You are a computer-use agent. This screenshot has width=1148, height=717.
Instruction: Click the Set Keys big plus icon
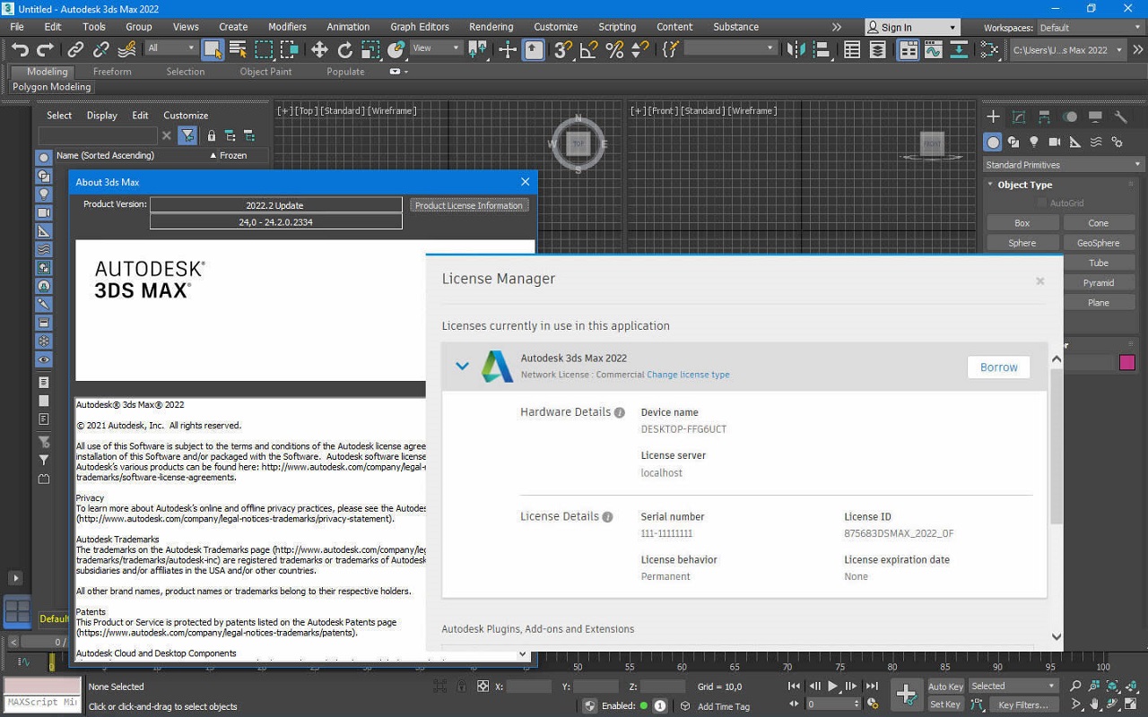[906, 695]
